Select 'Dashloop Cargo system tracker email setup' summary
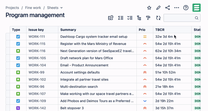The height and width of the screenshot is (111, 208). coord(94,37)
